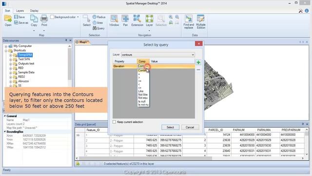Viewport: 312px width, 176px height.
Task: Click the Value column header
Action: click(172, 61)
